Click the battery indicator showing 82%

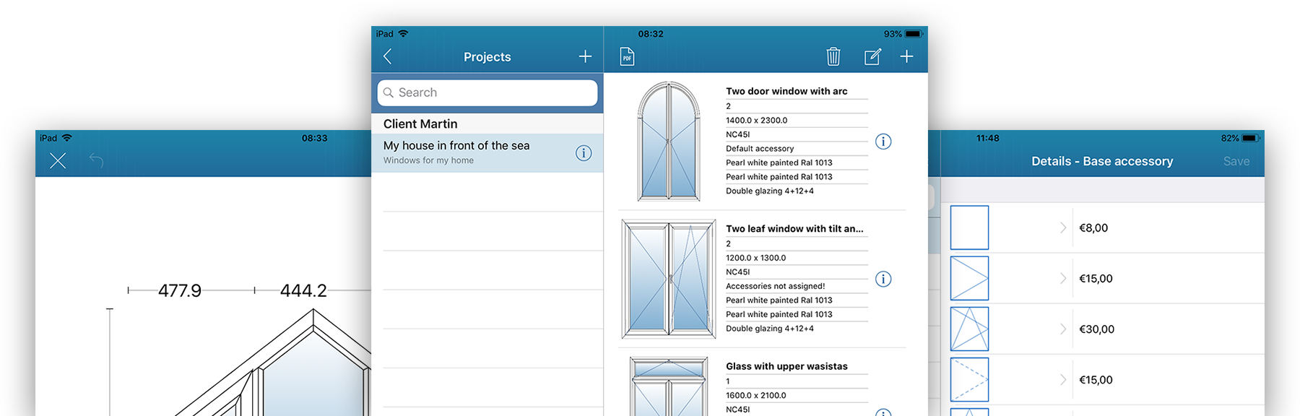tap(1240, 138)
